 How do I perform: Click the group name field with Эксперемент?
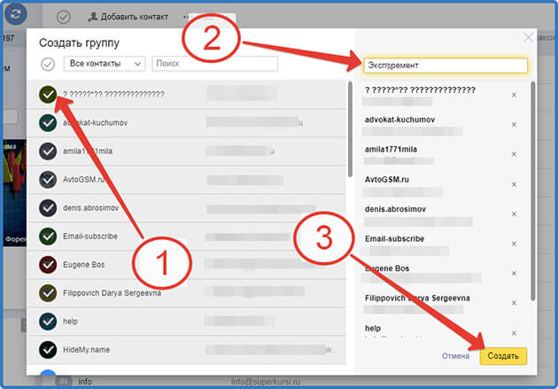pos(446,66)
